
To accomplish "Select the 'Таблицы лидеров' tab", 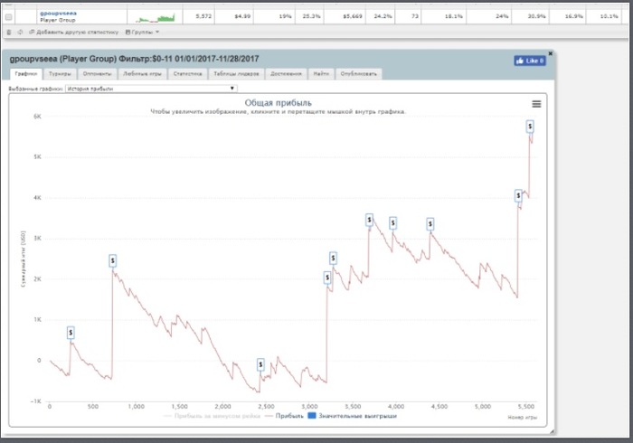I will click(x=236, y=74).
